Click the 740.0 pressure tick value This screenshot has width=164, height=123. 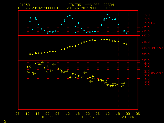coord(146,48)
